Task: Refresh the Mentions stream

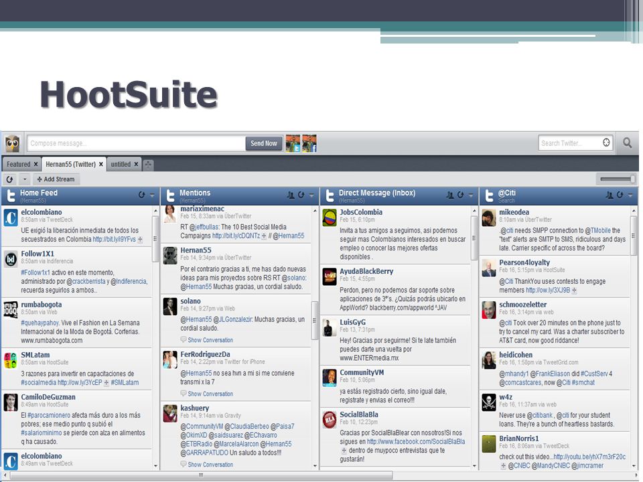Action: click(301, 195)
